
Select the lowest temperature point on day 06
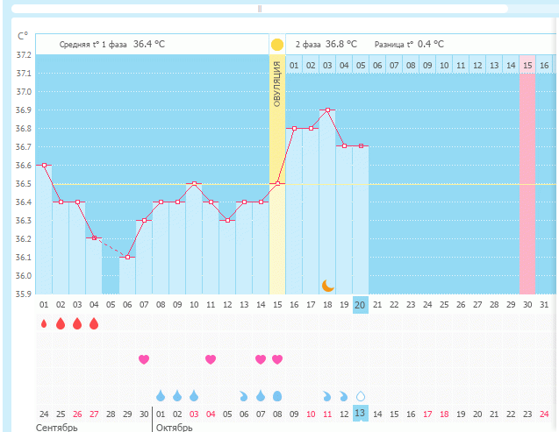click(127, 257)
